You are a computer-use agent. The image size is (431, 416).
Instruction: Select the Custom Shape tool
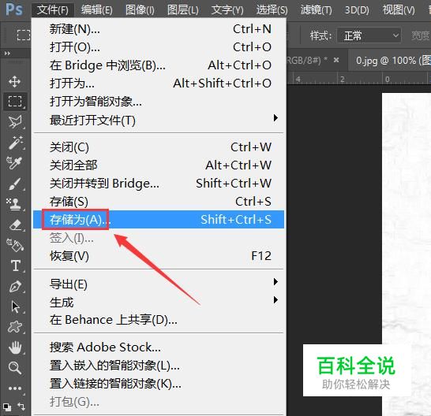(15, 327)
